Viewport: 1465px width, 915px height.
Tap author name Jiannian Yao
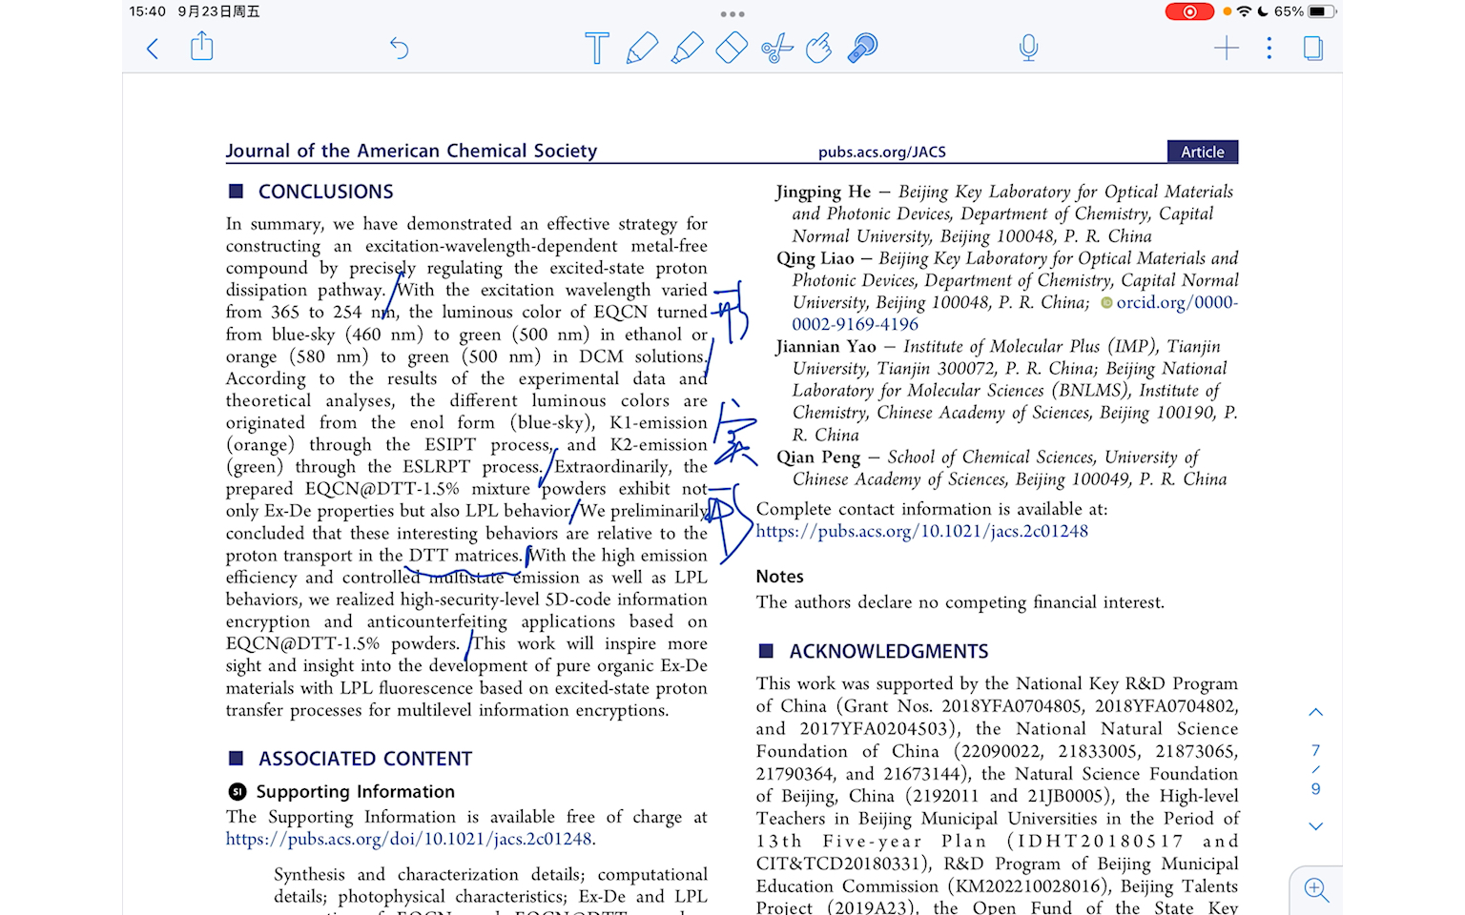(826, 347)
